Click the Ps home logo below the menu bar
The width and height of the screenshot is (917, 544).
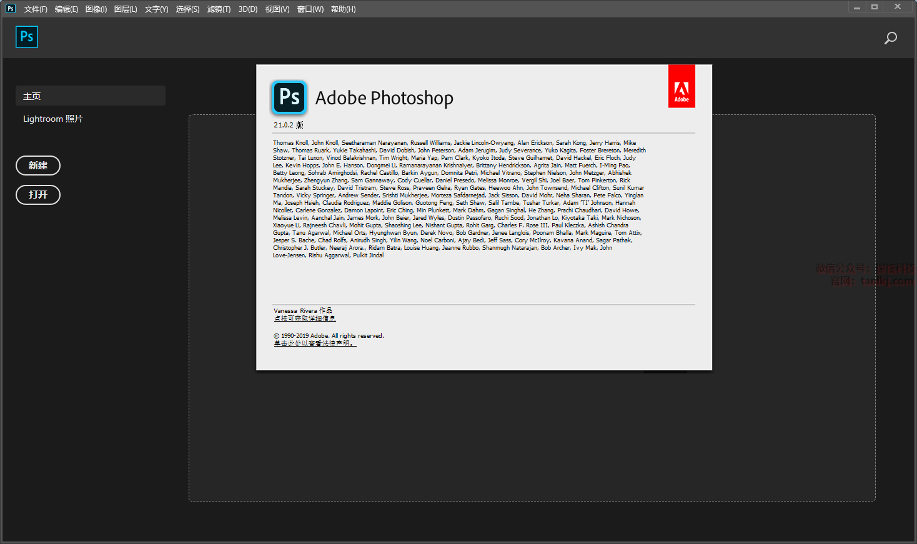tap(27, 37)
